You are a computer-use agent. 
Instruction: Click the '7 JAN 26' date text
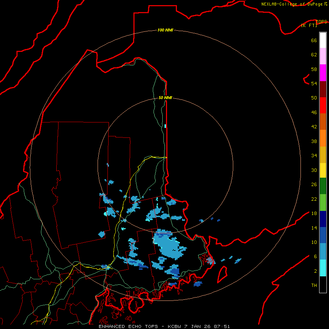[x=197, y=326]
